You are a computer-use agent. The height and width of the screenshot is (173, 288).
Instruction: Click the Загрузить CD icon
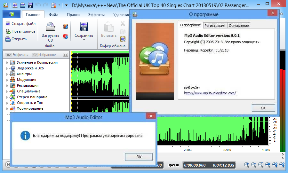pos(50,27)
